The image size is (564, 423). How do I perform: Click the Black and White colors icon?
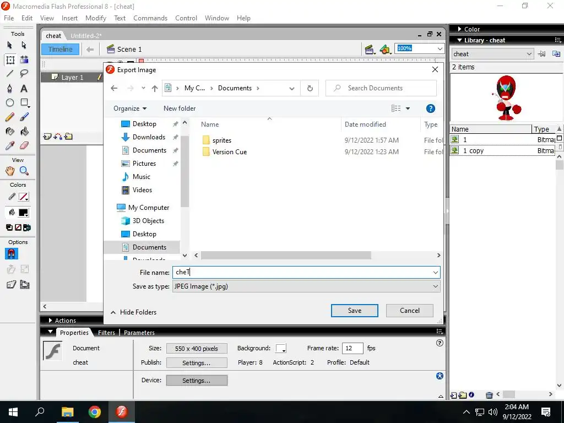click(9, 227)
